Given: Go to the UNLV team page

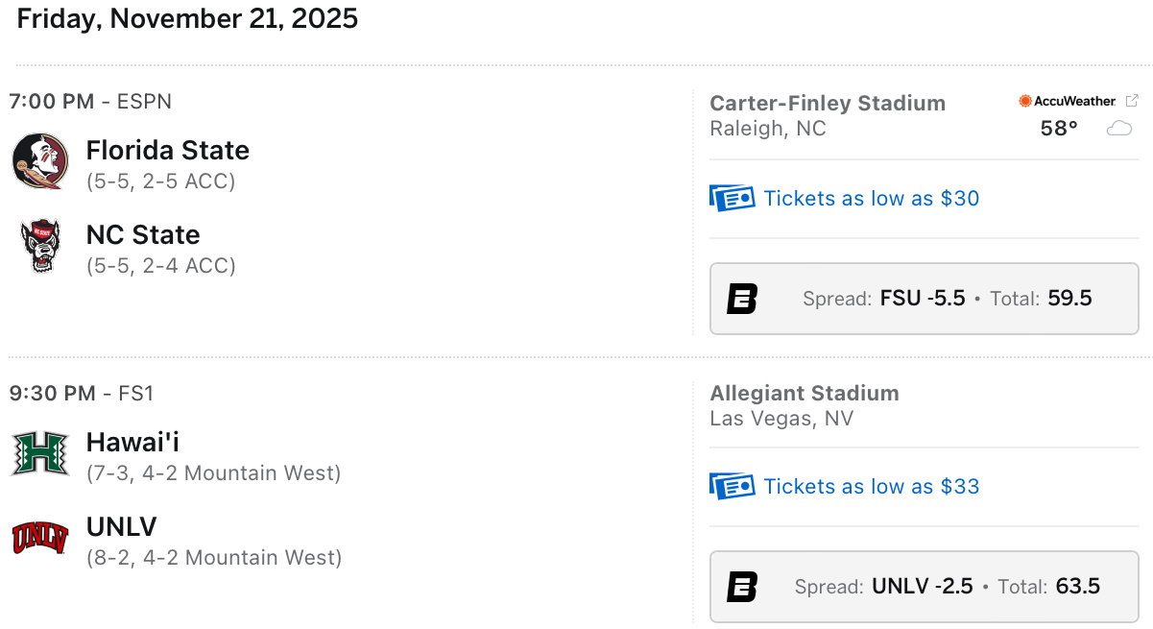Looking at the screenshot, I should (121, 526).
